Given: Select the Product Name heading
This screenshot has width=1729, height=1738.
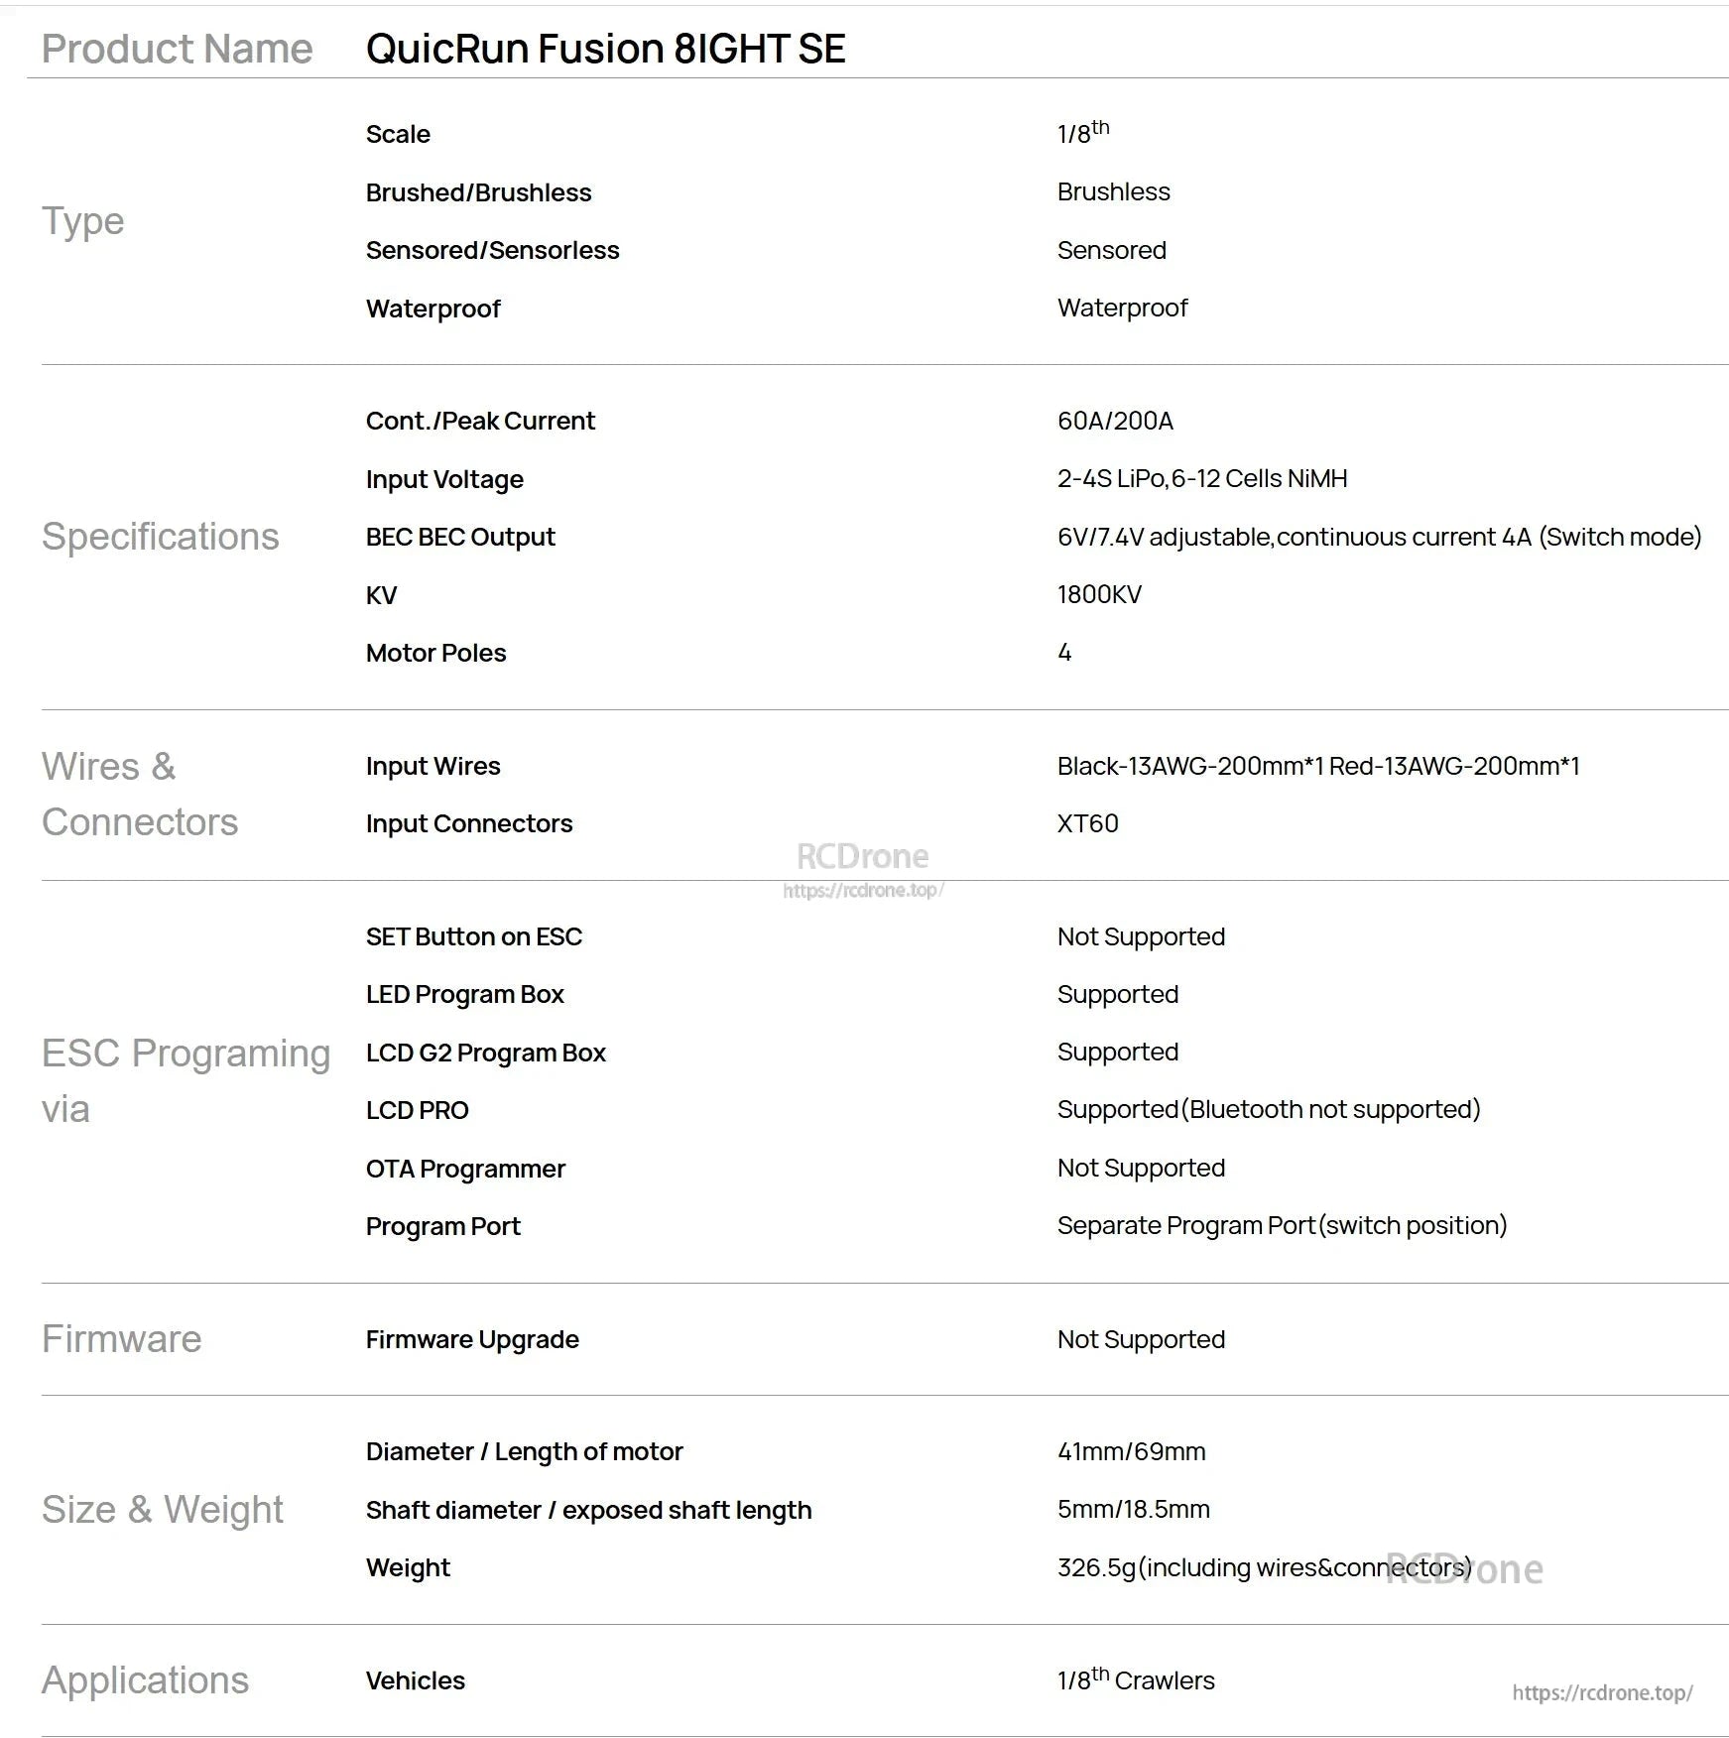Looking at the screenshot, I should pyautogui.click(x=177, y=49).
